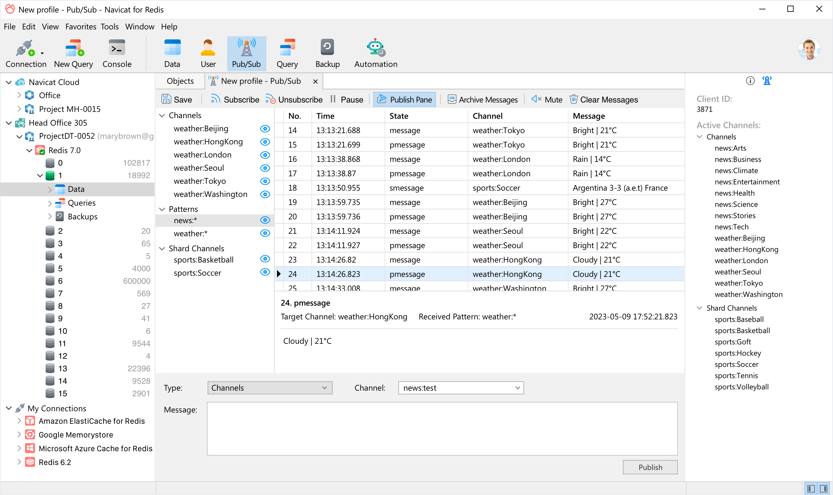833x495 pixels.
Task: Toggle visibility of news:* pattern
Action: pos(265,220)
